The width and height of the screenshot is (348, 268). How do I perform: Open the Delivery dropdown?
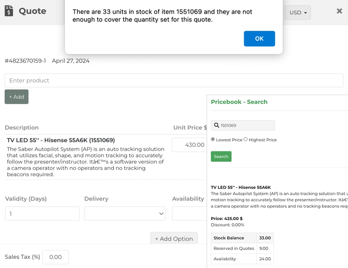(x=124, y=213)
